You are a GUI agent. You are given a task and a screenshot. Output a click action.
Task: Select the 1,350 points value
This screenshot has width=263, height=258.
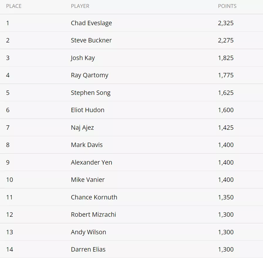tap(226, 197)
